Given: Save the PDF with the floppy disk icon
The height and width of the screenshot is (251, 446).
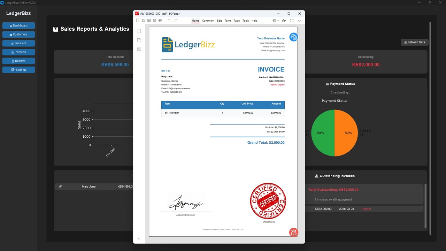Looking at the screenshot, I should [x=149, y=21].
